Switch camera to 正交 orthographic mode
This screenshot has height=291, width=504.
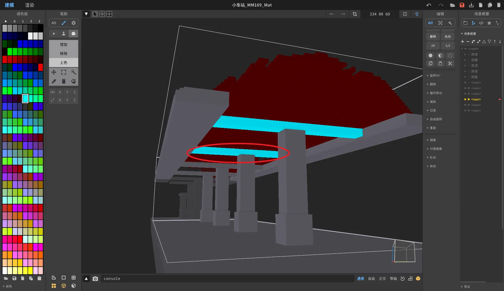(x=382, y=279)
